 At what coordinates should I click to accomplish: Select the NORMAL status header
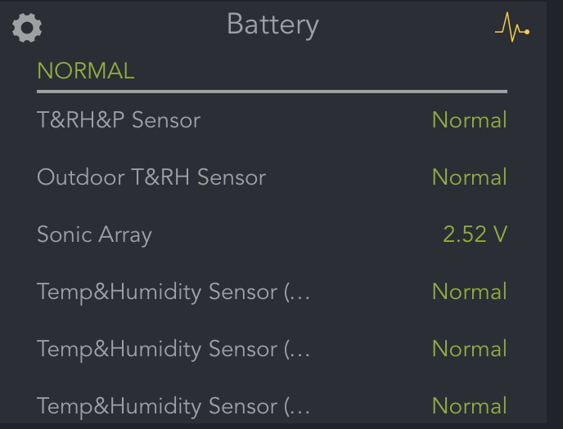[85, 71]
